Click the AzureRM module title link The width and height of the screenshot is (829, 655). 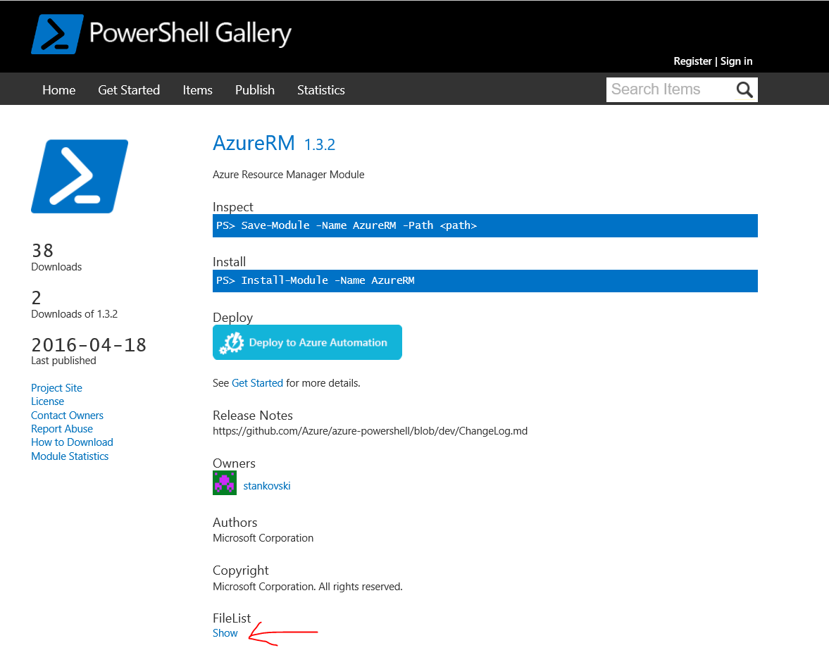point(254,143)
